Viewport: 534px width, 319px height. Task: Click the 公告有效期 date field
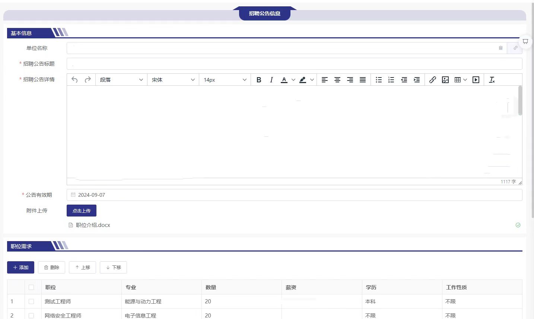point(294,195)
